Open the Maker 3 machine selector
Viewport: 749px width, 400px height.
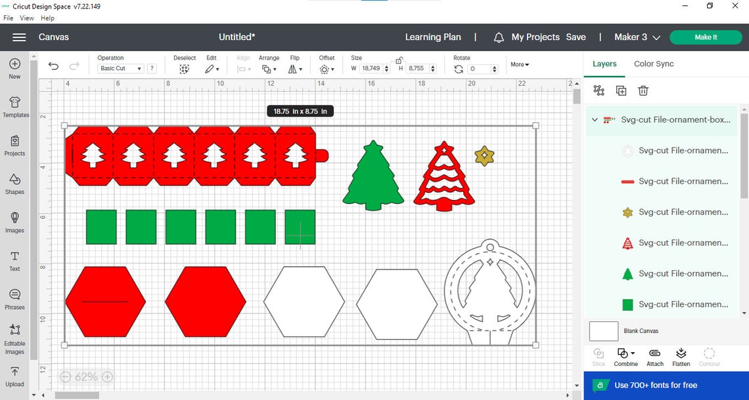pyautogui.click(x=637, y=37)
